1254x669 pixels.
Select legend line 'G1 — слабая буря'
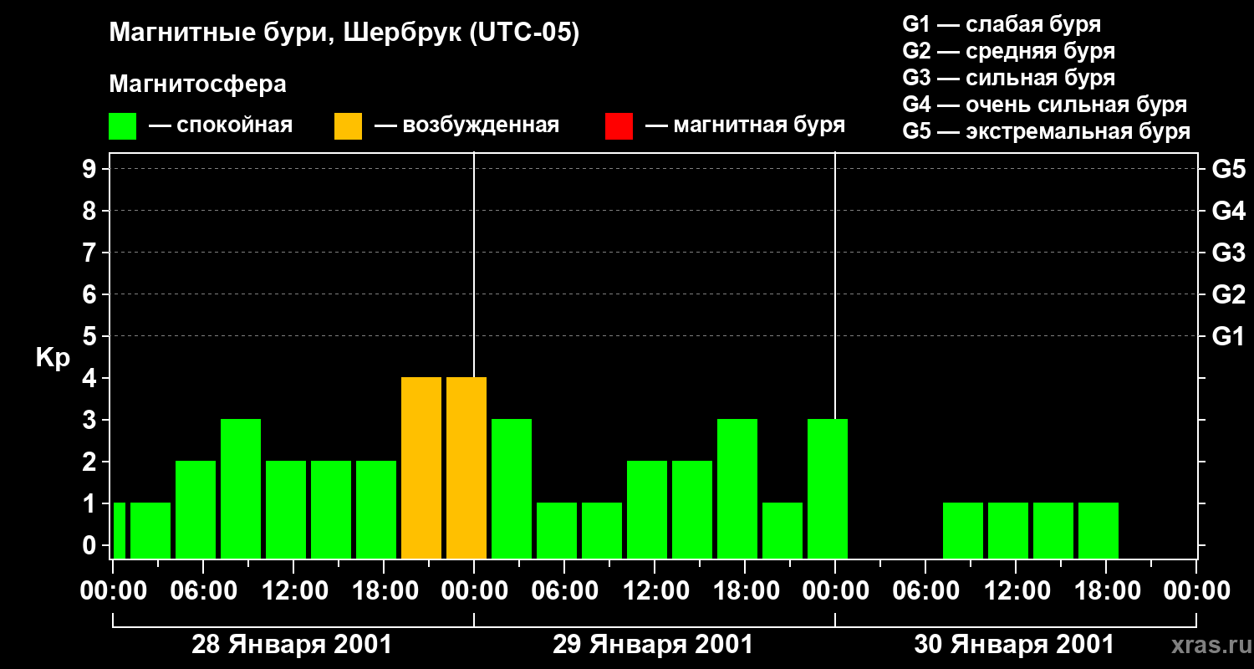(1002, 24)
